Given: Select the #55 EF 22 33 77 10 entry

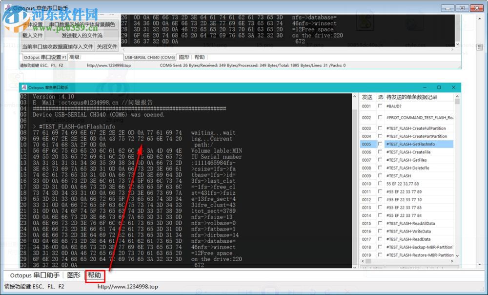Looking at the screenshot, I should pos(404,200).
